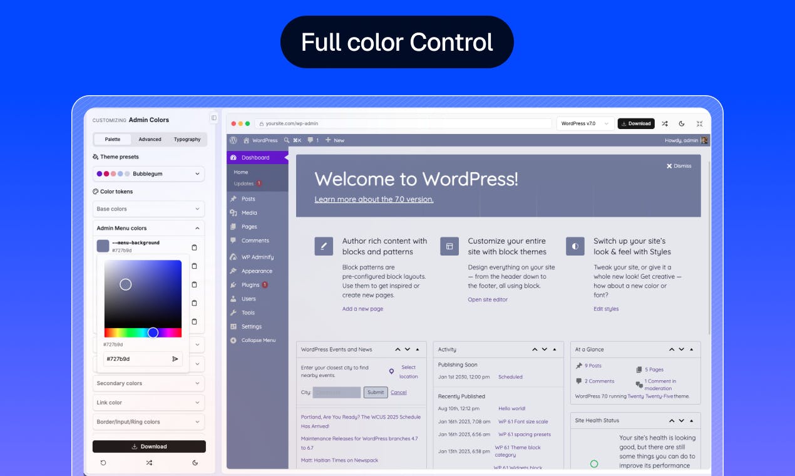Click the reset icon below the left Download button
Screen dimensions: 795x476
103,463
